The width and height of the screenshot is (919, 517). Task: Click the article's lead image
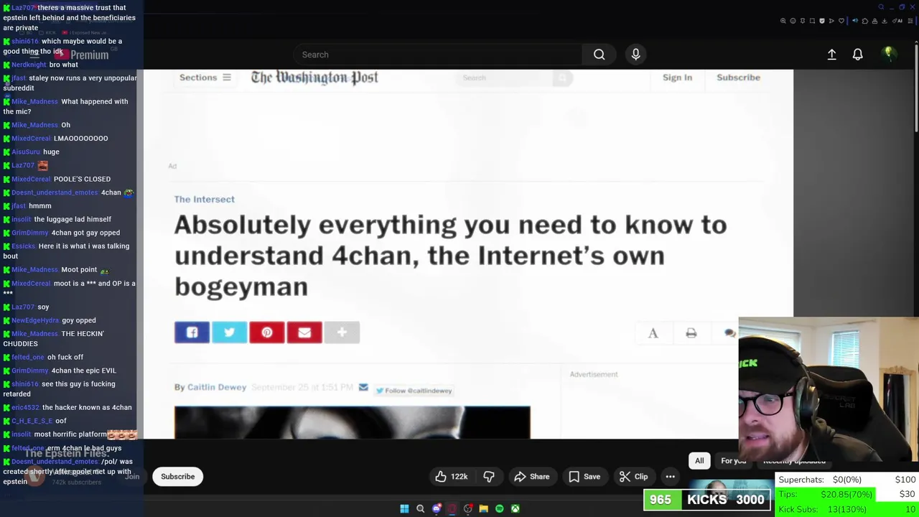352,422
